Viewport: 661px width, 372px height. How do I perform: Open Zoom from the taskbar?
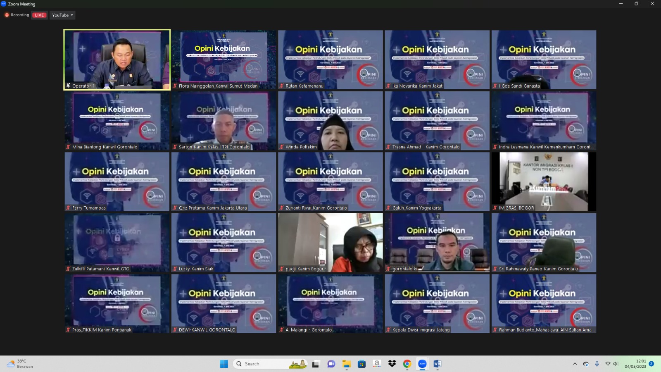click(x=422, y=364)
